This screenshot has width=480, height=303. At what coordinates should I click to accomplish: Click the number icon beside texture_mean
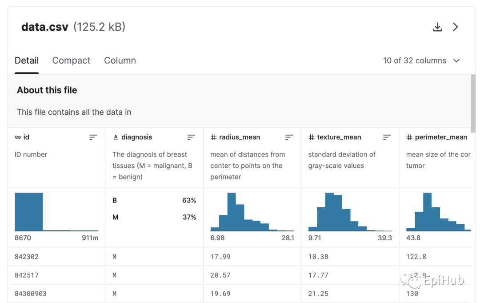click(312, 137)
